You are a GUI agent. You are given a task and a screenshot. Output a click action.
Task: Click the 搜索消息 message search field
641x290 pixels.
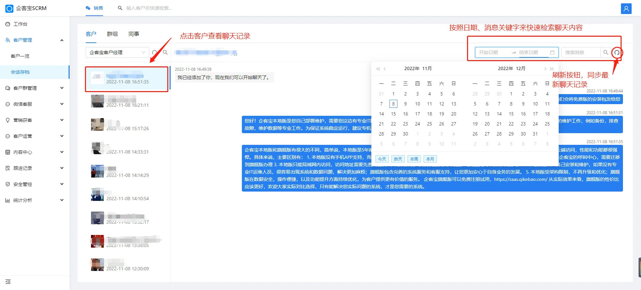pos(581,52)
